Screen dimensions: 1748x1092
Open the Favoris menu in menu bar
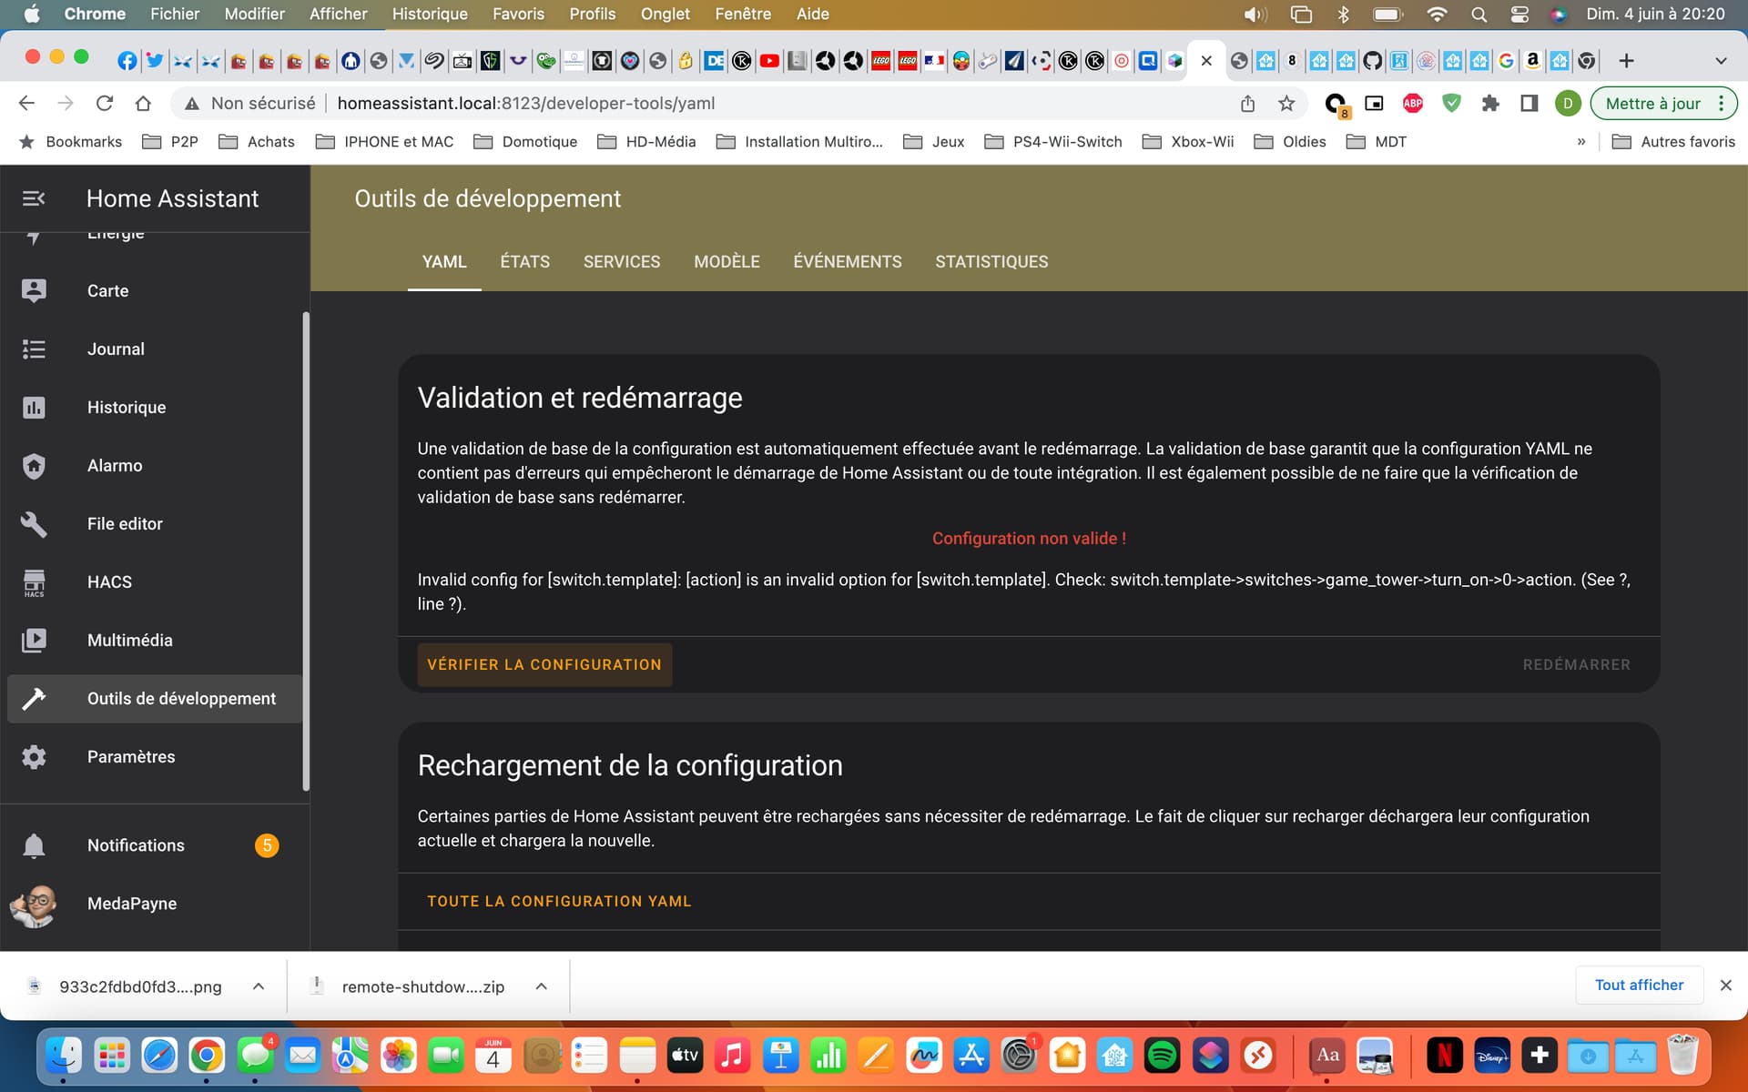click(x=518, y=15)
